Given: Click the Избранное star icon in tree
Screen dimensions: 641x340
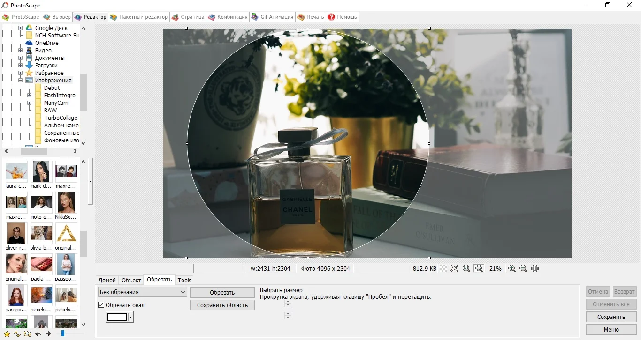Looking at the screenshot, I should 29,73.
